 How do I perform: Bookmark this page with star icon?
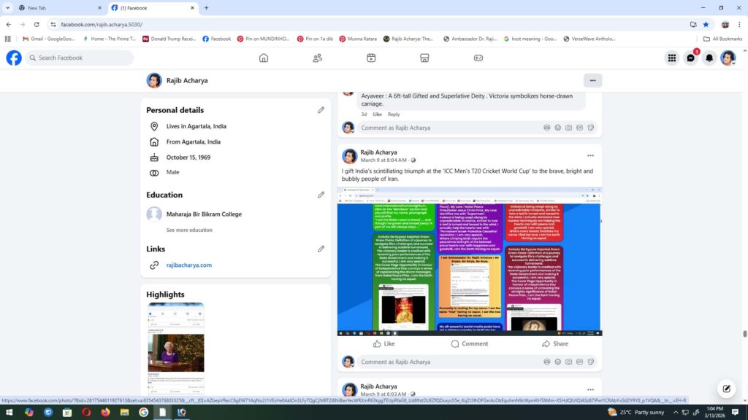pyautogui.click(x=706, y=24)
